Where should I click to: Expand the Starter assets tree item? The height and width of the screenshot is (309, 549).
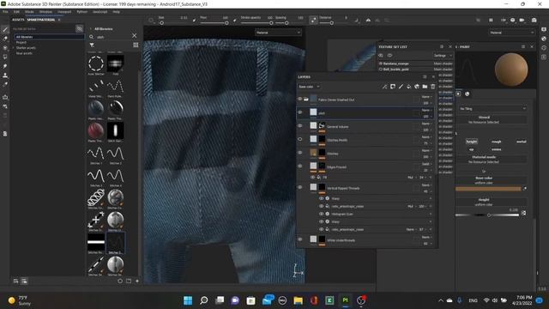(14, 48)
